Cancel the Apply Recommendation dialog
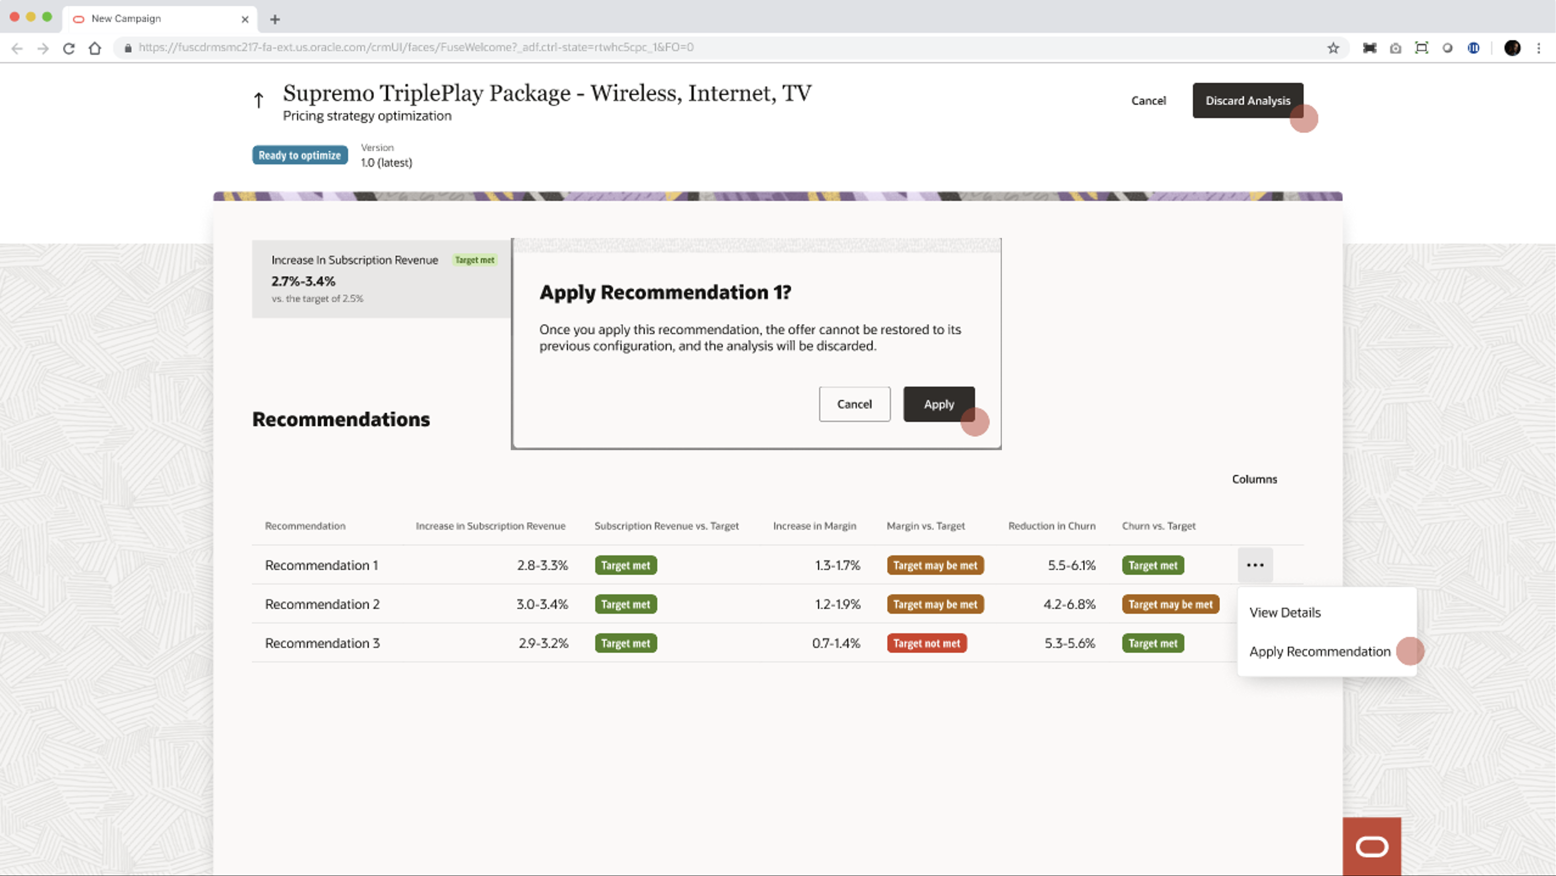1556x876 pixels. point(854,403)
